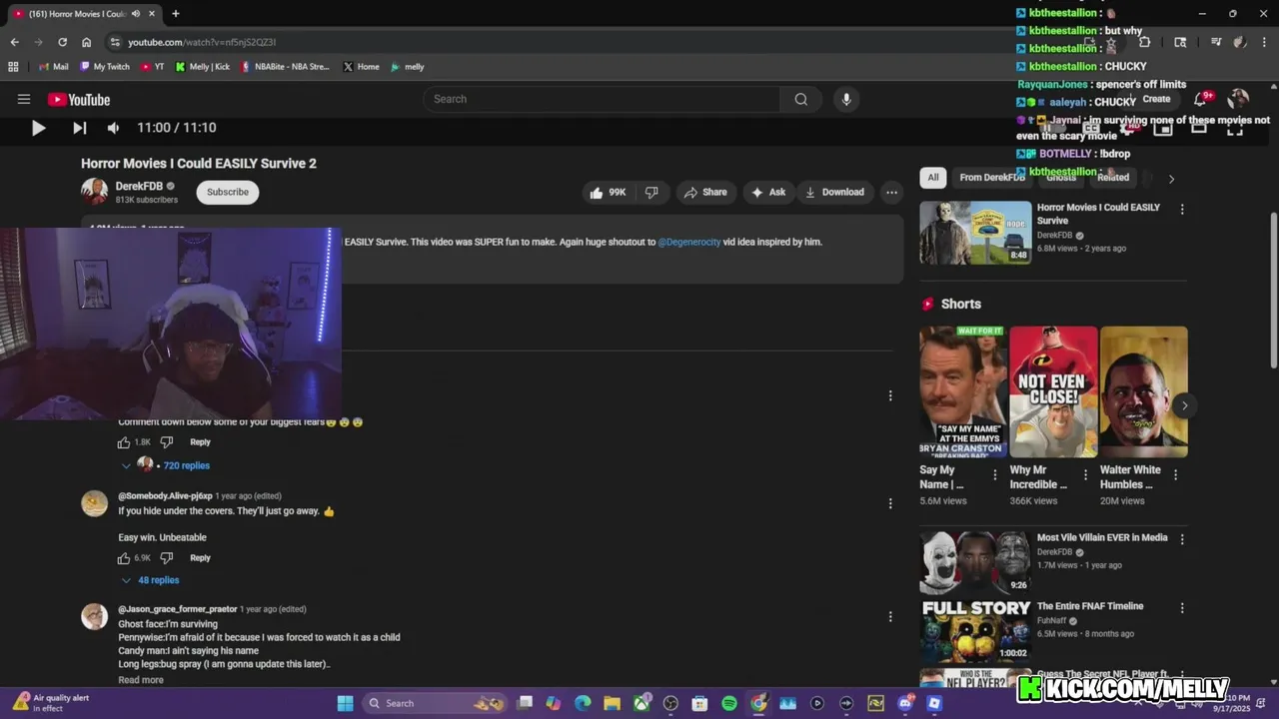The image size is (1279, 719).
Task: Open options menu for Say My Name short
Action: (994, 475)
